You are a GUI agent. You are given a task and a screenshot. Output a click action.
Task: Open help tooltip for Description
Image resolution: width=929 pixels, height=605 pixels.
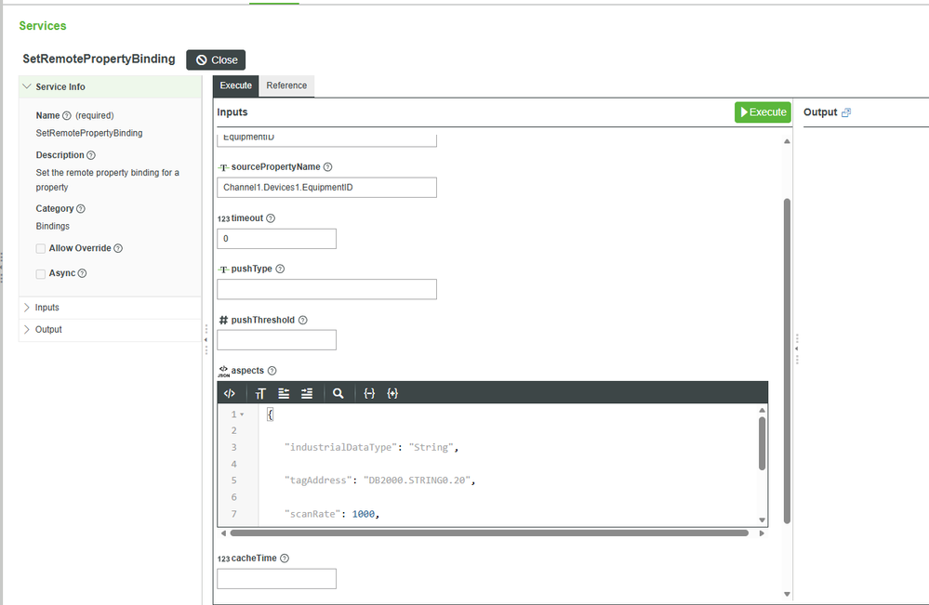(90, 155)
